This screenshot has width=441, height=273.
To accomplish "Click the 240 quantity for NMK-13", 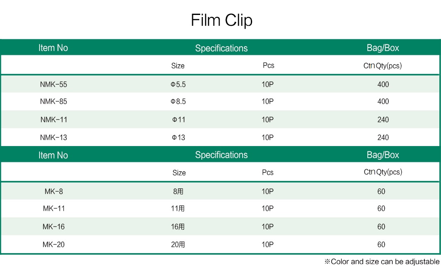I will pyautogui.click(x=383, y=137).
